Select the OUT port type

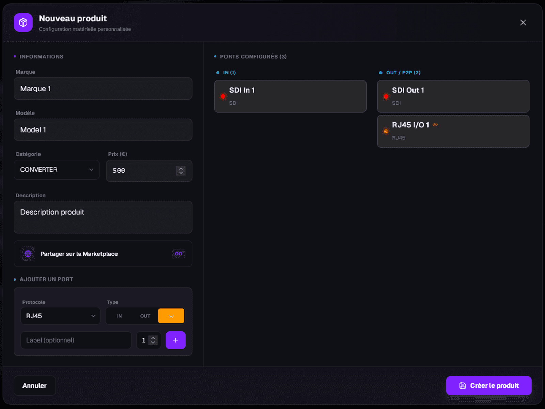tap(145, 316)
